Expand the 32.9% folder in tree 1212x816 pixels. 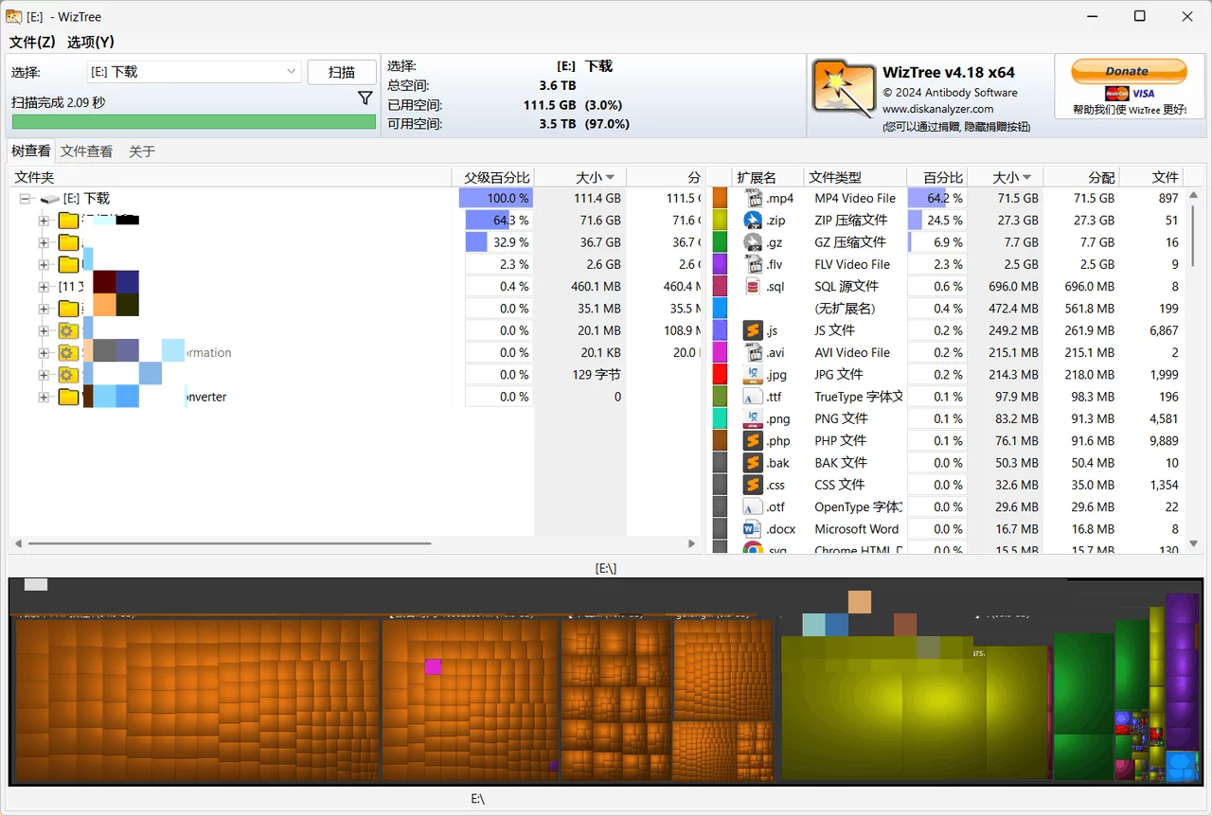click(x=44, y=242)
